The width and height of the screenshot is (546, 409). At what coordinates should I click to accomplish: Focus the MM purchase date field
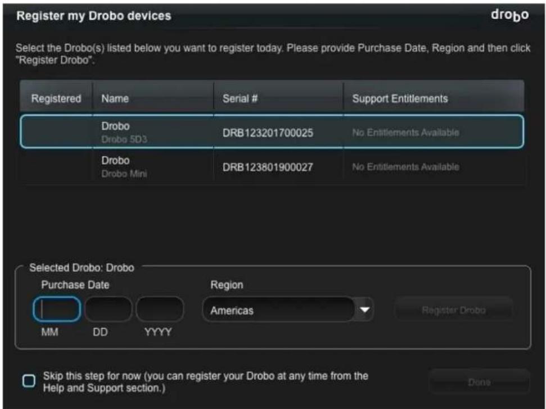(57, 309)
